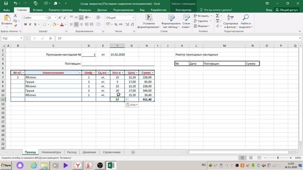This screenshot has width=303, height=170.
Task: Open Yandex browser from the taskbar
Action: point(78,165)
